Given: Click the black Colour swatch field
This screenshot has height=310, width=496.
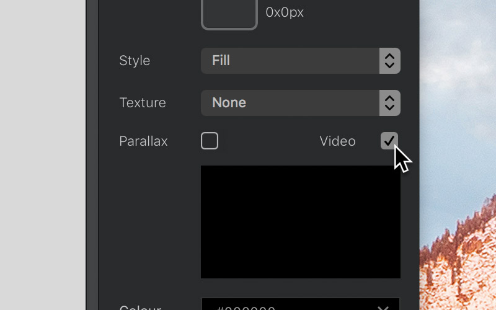Looking at the screenshot, I should 301,304.
